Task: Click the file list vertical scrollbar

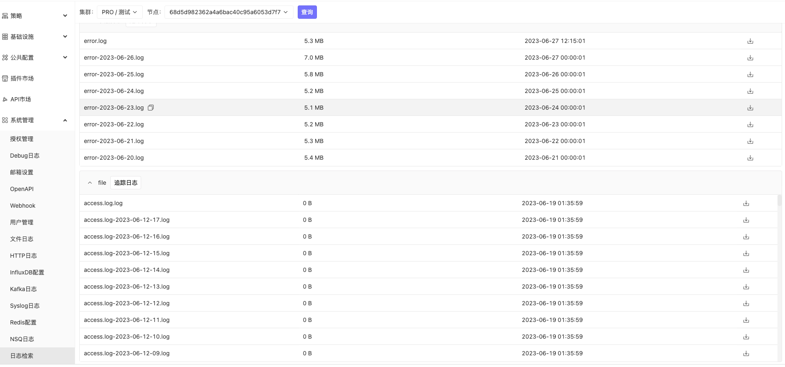Action: pos(779,200)
